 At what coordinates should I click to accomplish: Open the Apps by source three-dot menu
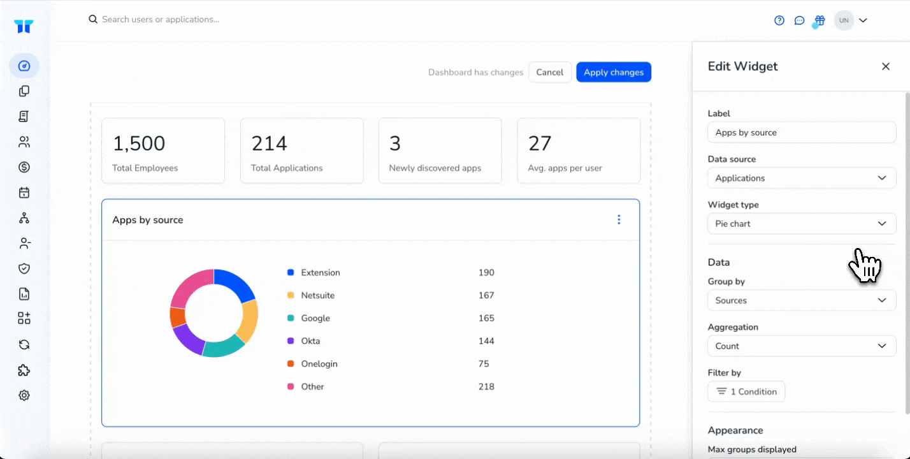(619, 219)
